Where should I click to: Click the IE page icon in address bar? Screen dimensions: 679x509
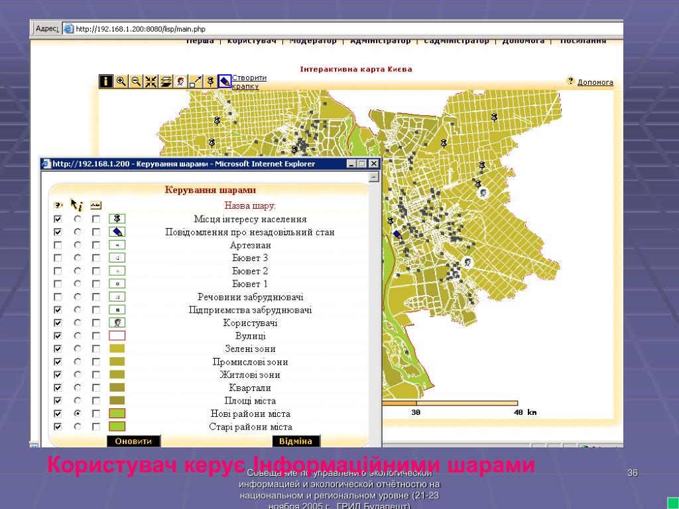(68, 29)
